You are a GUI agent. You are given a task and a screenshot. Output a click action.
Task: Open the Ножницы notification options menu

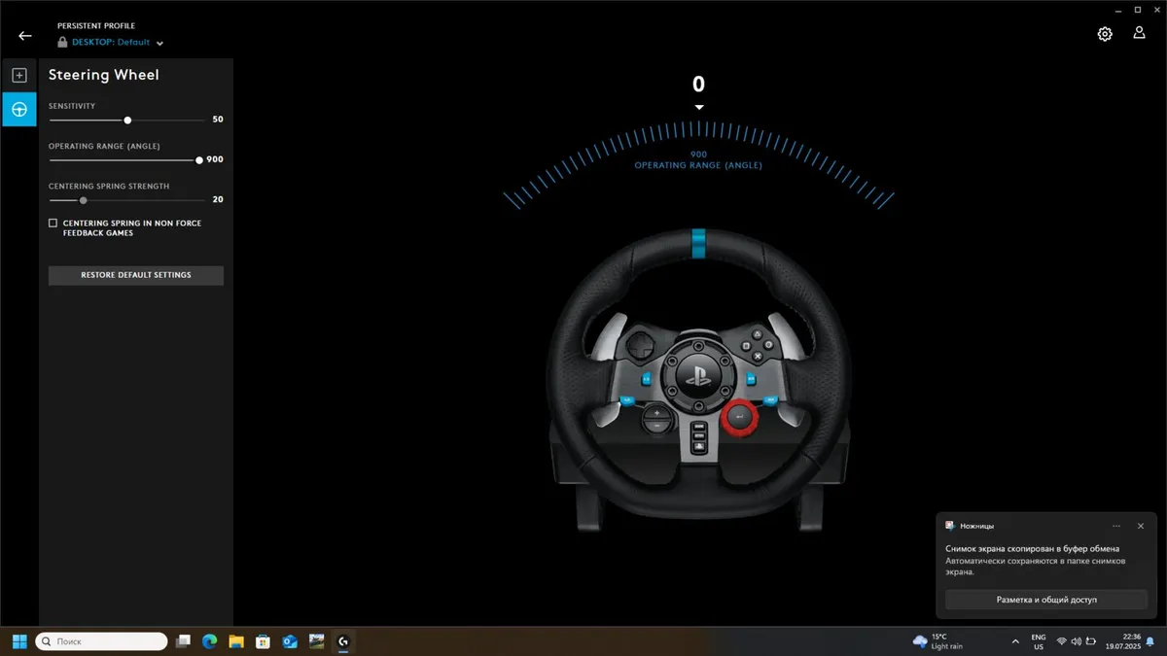point(1116,526)
